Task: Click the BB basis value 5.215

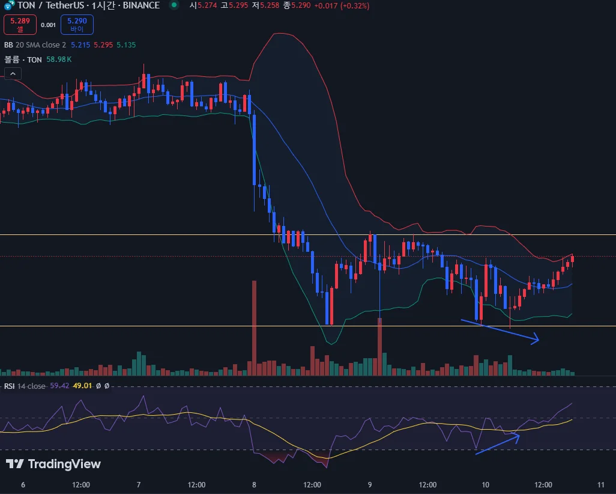Action: [80, 45]
